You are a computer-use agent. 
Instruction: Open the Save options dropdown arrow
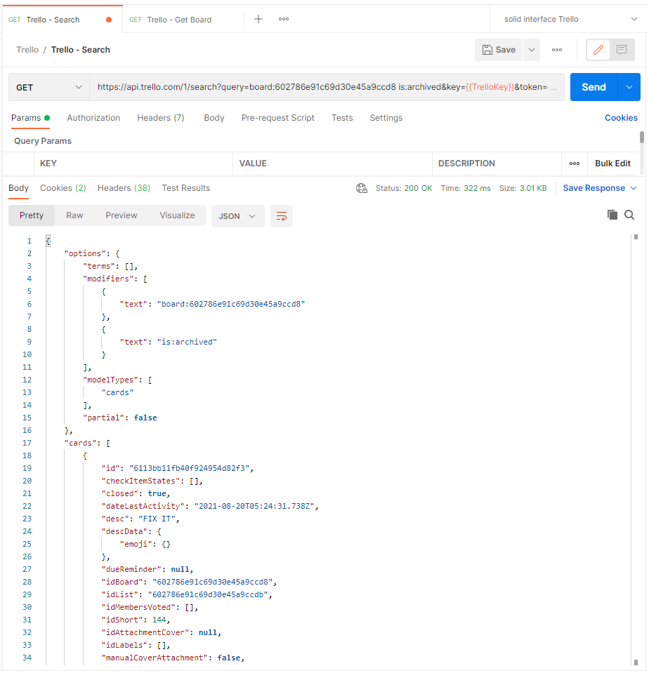pos(531,50)
